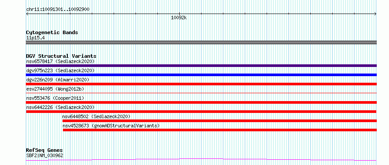
Task: Open the RefSeq Genes track heading
Action: tap(44, 150)
